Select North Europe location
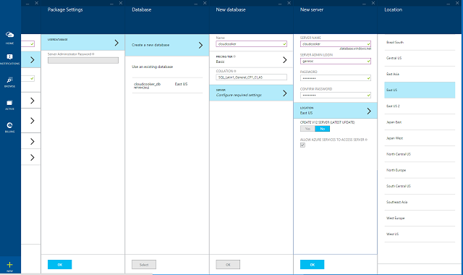The image size is (463, 275). click(x=420, y=170)
